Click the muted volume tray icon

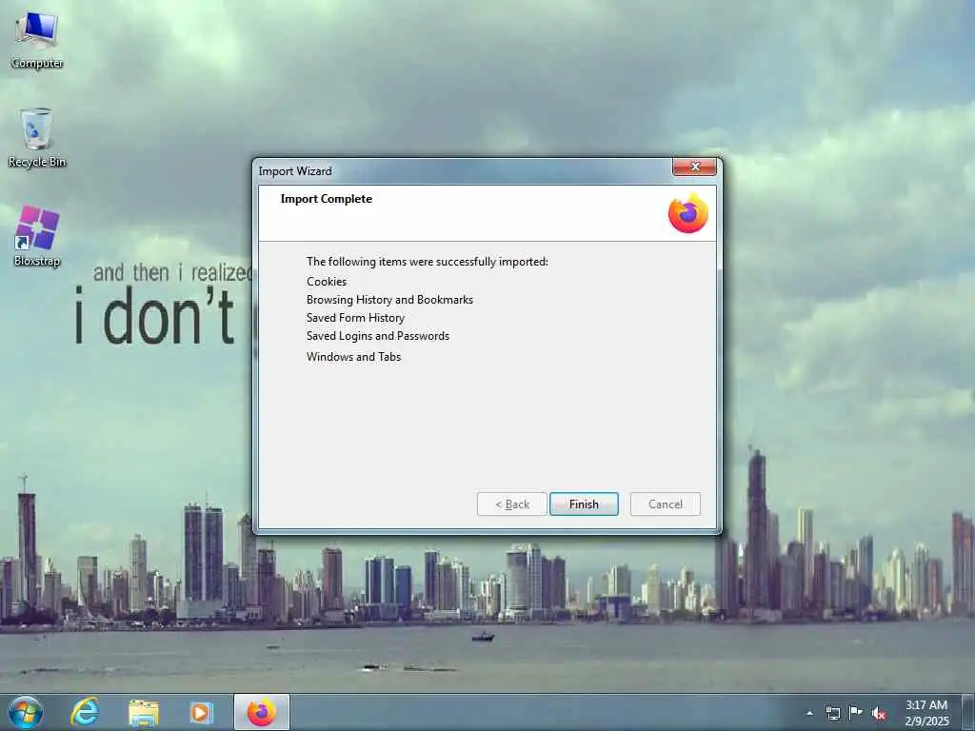(879, 714)
